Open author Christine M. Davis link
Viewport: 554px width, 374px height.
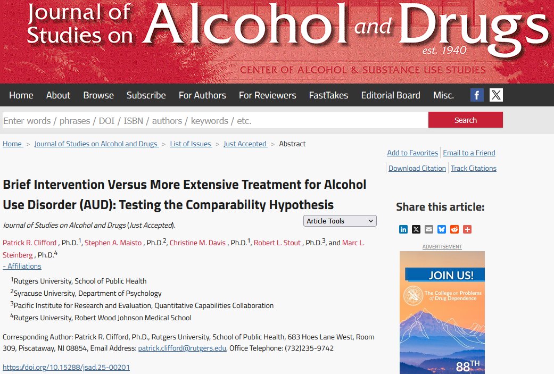click(x=197, y=243)
